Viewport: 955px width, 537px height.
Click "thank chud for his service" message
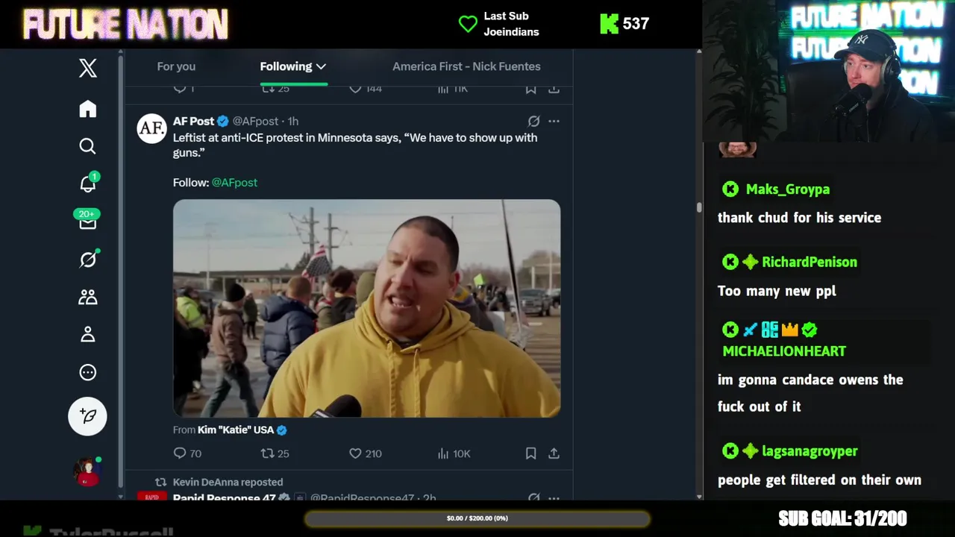point(799,218)
